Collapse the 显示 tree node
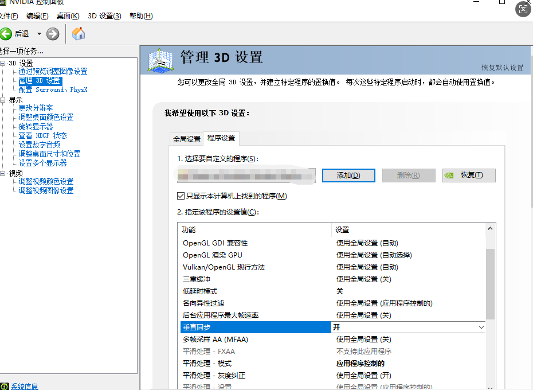Image resolution: width=533 pixels, height=390 pixels. click(3, 100)
